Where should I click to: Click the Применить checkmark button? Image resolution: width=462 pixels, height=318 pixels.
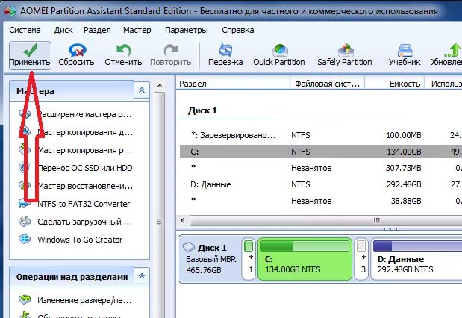point(30,55)
